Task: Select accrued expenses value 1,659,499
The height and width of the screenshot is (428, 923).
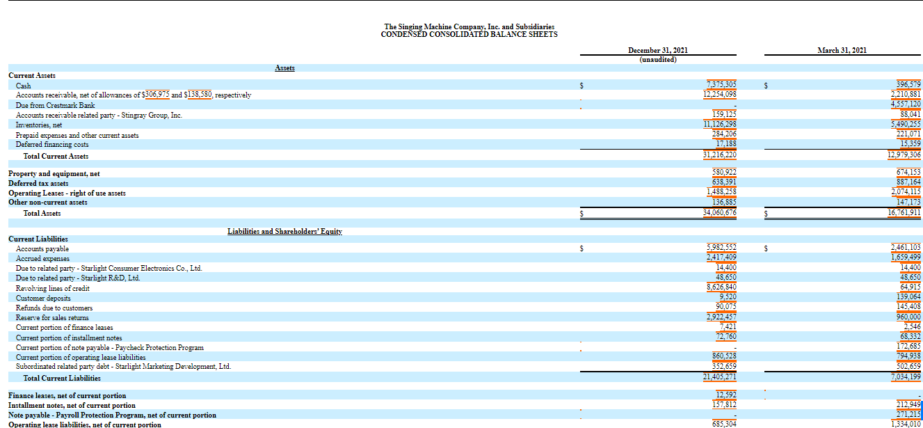Action: pos(906,257)
